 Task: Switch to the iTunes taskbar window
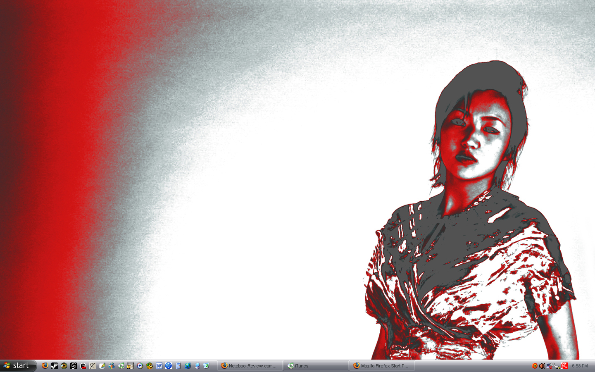tap(316, 366)
